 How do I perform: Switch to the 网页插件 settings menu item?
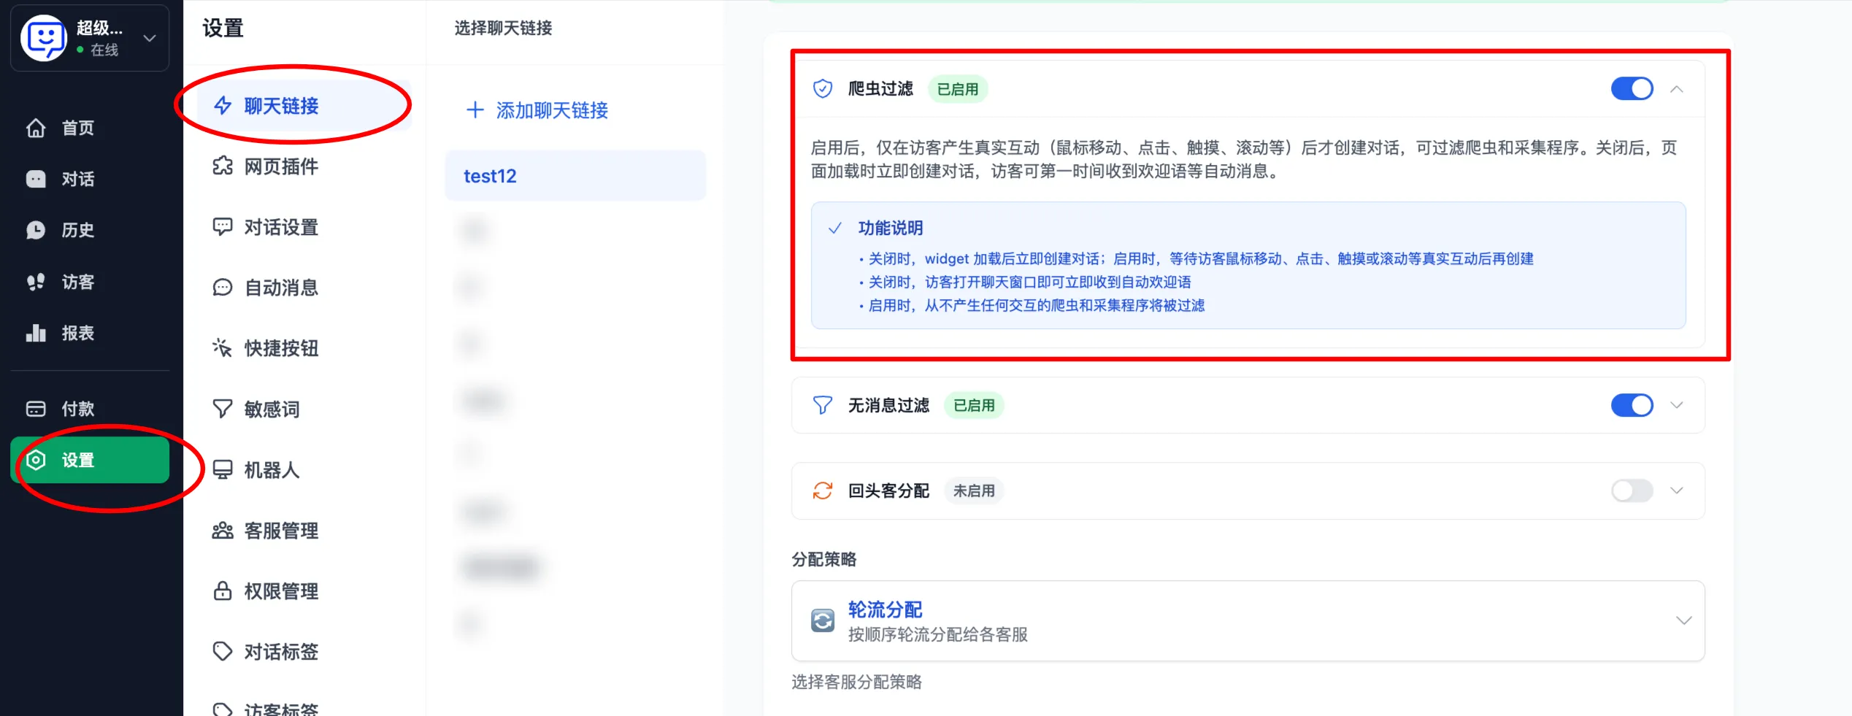coord(281,166)
